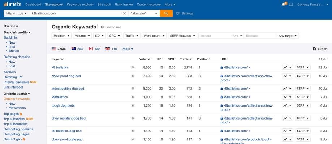Expand More countries dropdown

coord(128,49)
